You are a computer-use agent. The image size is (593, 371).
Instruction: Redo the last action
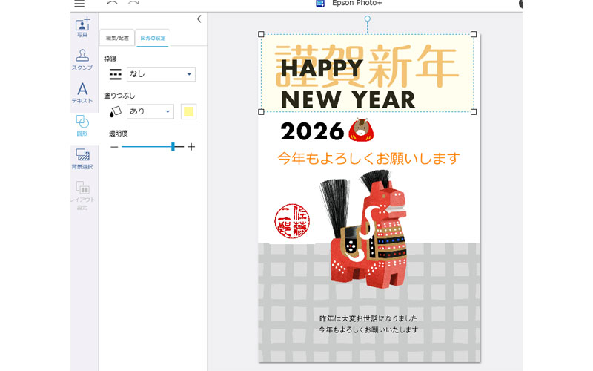133,3
